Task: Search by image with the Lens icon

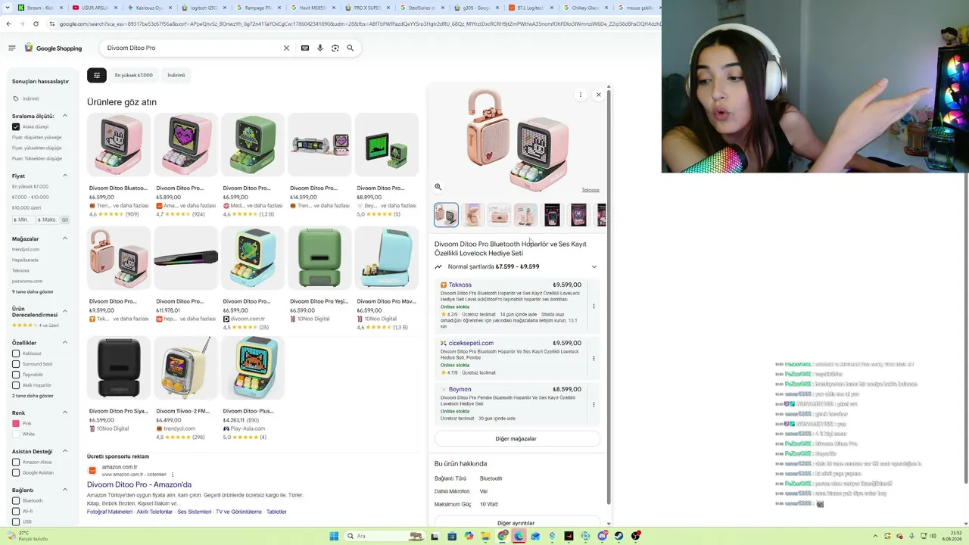Action: [335, 48]
